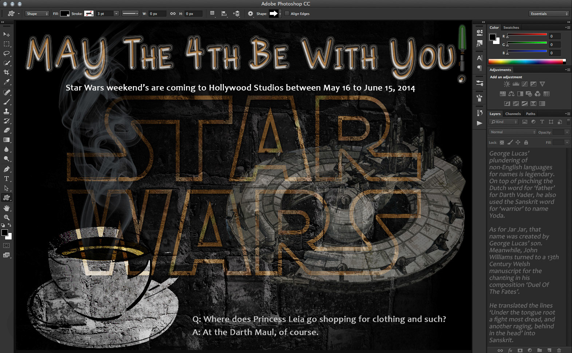Add a Color Balance adjustment
572x353 pixels.
[x=512, y=94]
